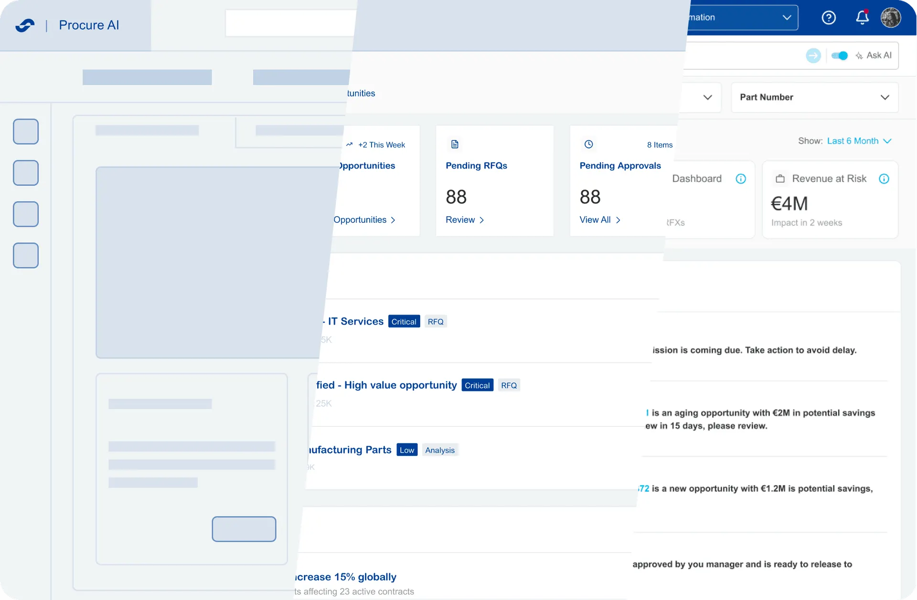Click the 8 Items label
The height and width of the screenshot is (600, 917).
coord(660,145)
